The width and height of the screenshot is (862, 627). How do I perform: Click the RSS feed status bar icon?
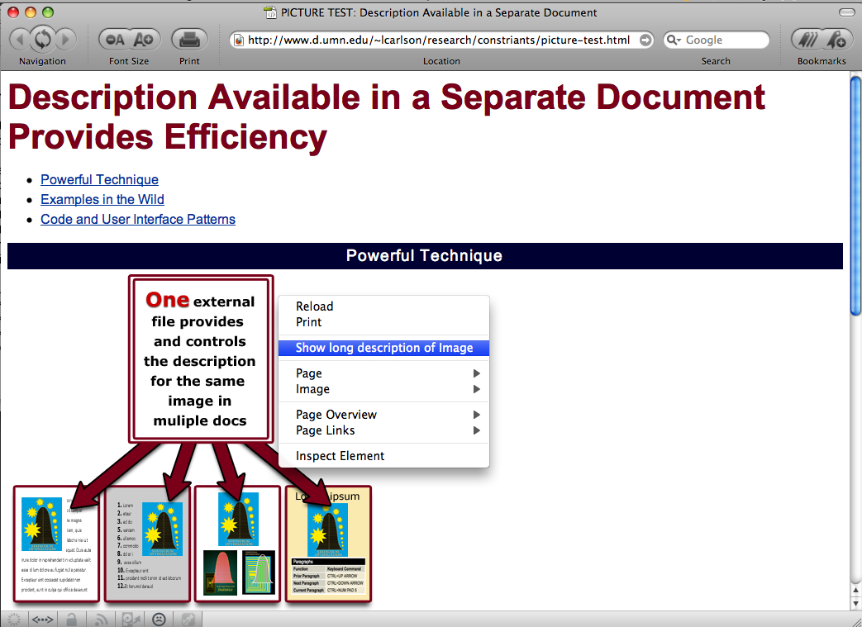click(x=102, y=619)
